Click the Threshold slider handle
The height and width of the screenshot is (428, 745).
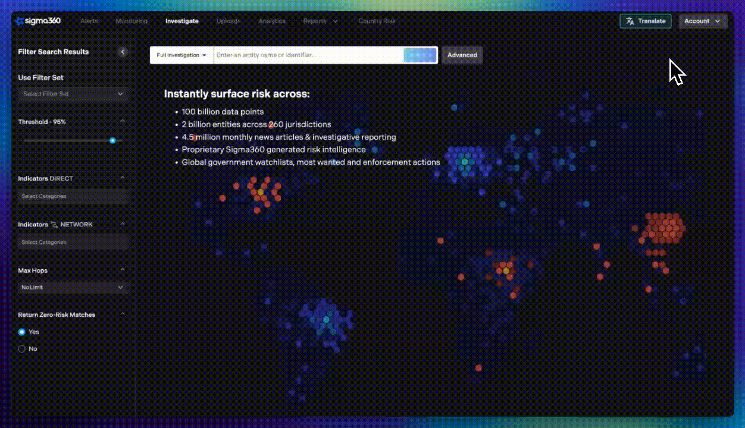(x=112, y=140)
